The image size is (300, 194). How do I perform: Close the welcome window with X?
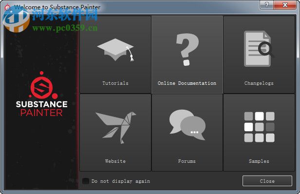click(285, 5)
